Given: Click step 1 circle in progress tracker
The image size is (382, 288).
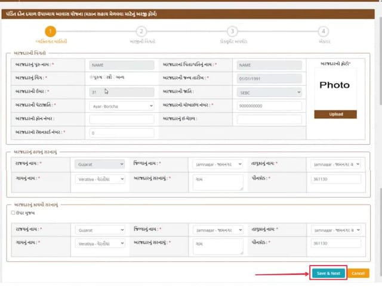Looking at the screenshot, I should (x=51, y=31).
